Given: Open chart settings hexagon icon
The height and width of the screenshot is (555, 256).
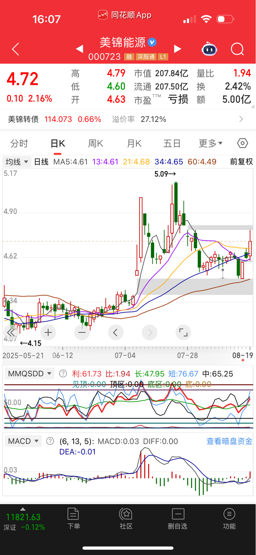Looking at the screenshot, I should (x=243, y=143).
